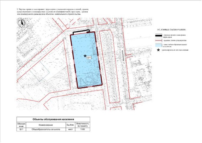Viewport: 202px width, 143px height.
Task: Click the Вместимость по проекту column header
Action: pos(83,125)
